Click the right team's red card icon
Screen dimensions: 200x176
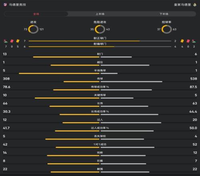click(188, 41)
